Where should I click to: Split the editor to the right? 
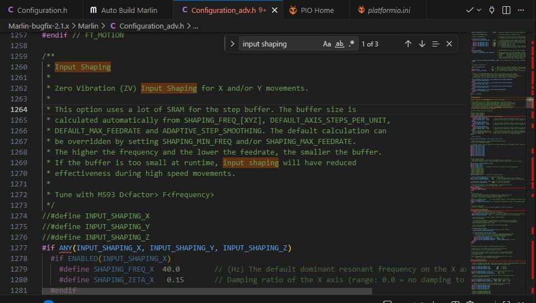[x=506, y=10]
